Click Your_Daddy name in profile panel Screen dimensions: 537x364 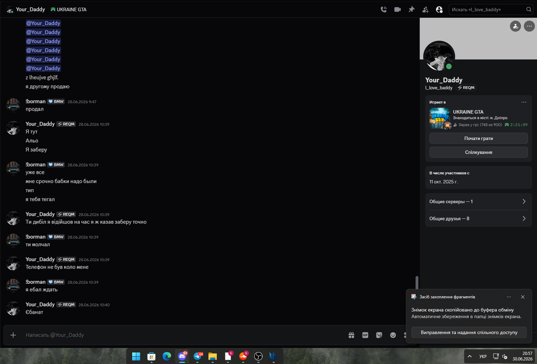tap(444, 80)
